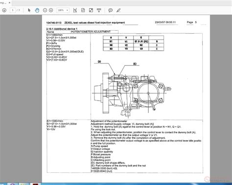Add a comment with speech bubble icon

[x=111, y=10]
